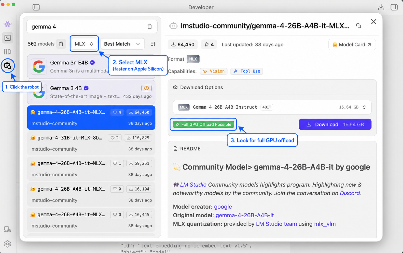Open the Chat robot icon in sidebar
Viewport: 403px width, 253px height.
point(7,24)
